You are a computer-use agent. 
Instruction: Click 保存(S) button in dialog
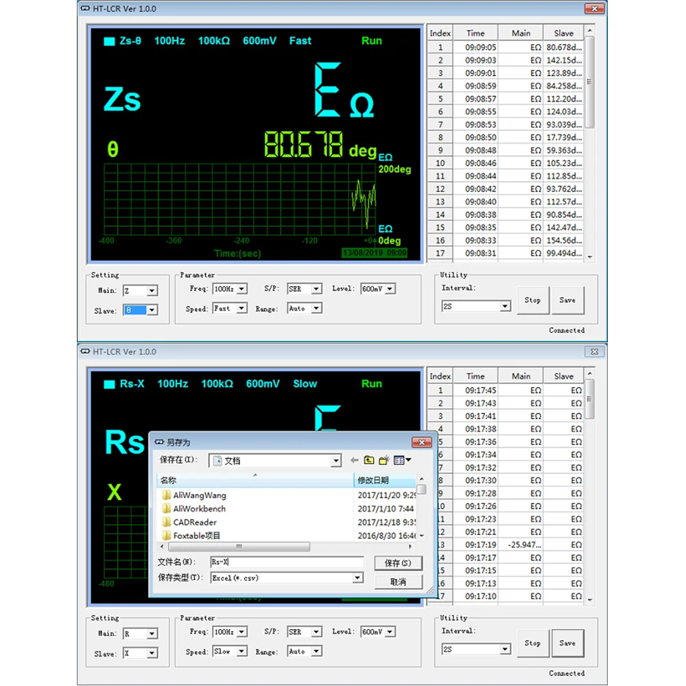[x=398, y=563]
